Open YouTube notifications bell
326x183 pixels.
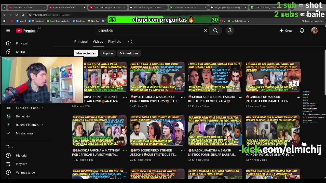pos(302,30)
